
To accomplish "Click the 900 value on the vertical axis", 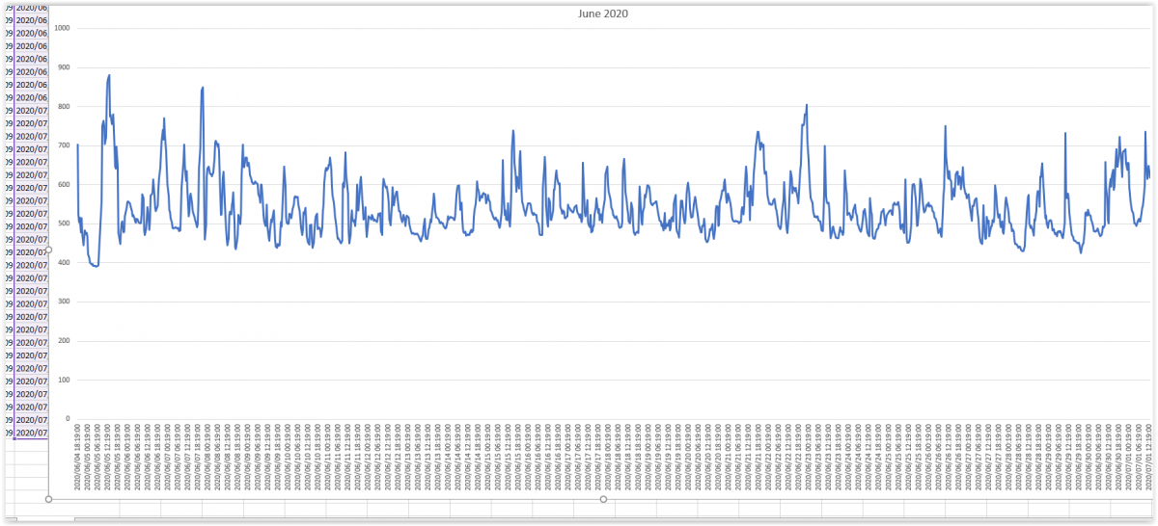I will tap(65, 67).
